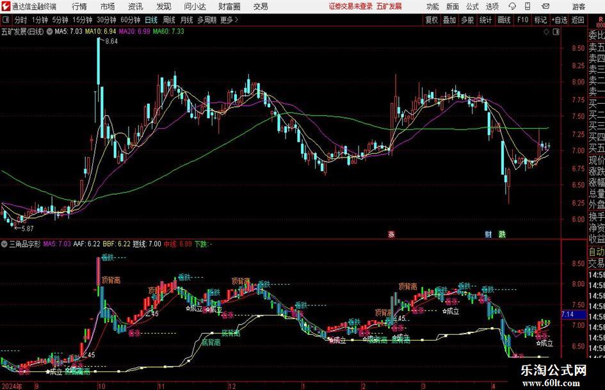Select the 月线 monthly period tab

[x=187, y=20]
